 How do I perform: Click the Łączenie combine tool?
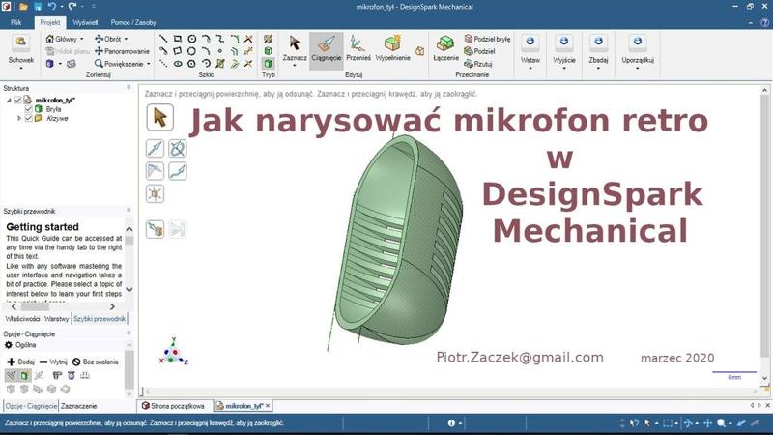445,49
